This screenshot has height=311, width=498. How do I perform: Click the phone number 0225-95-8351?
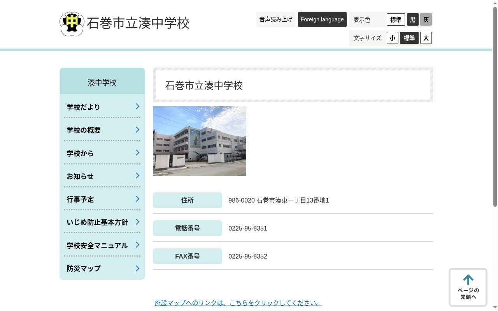coord(248,229)
